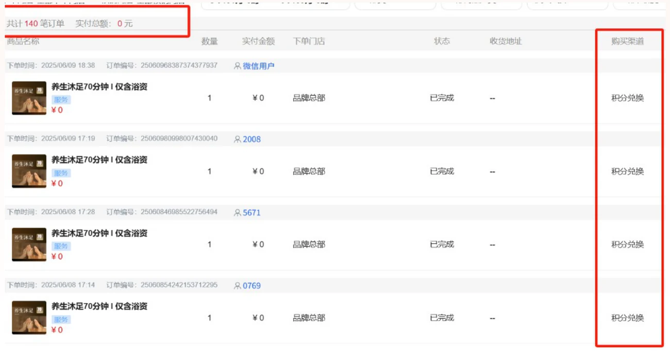Click the black ¥0 paid amount in the 5671 order
The height and width of the screenshot is (352, 670).
point(258,244)
